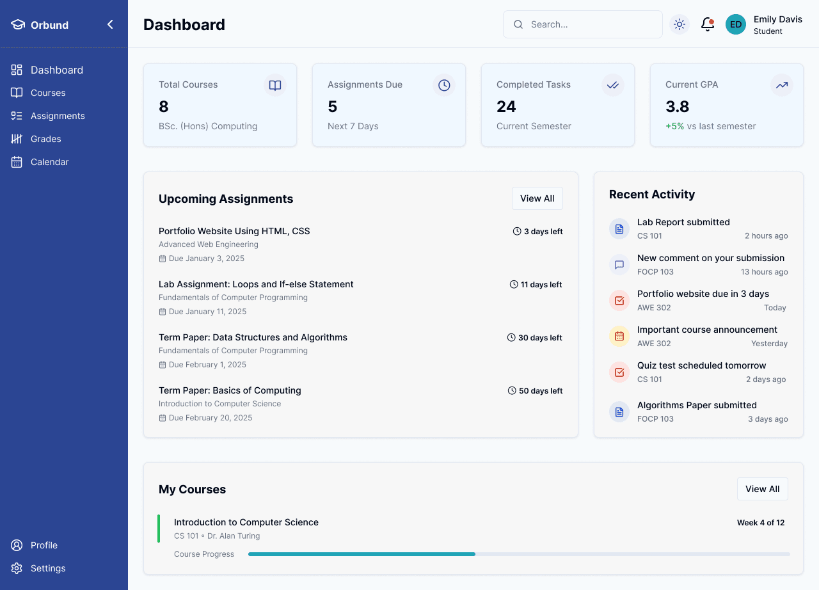Open Courses in the sidebar

(x=48, y=93)
